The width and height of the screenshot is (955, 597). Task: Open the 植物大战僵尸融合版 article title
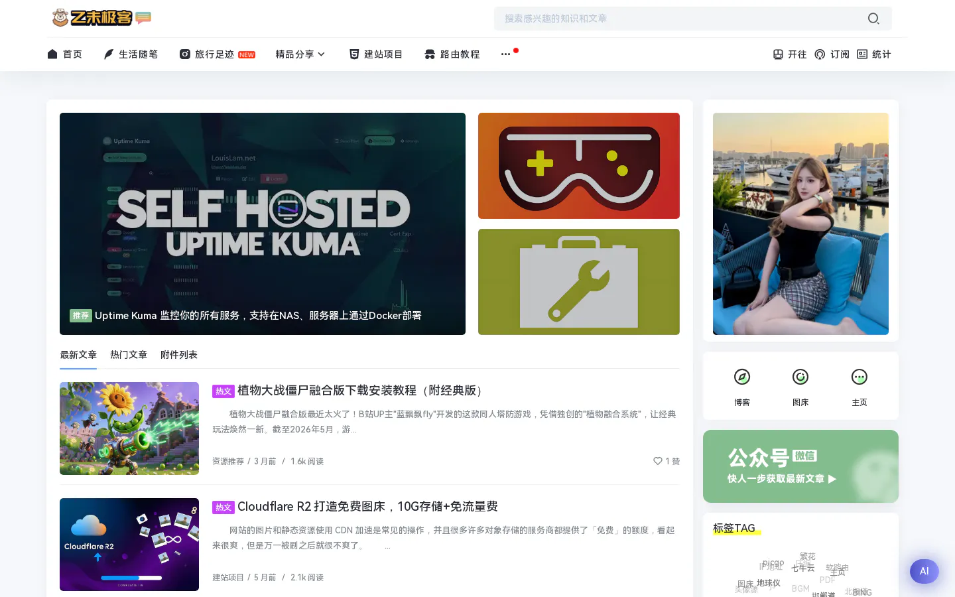[x=362, y=391]
